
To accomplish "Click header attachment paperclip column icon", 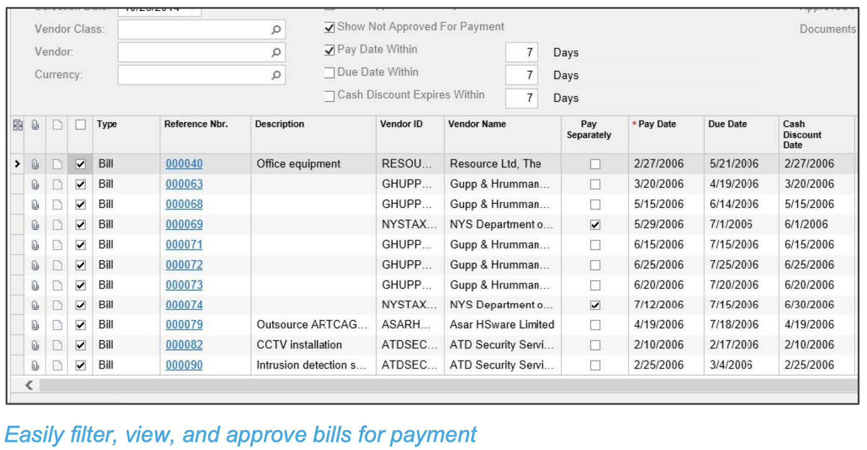I will pyautogui.click(x=35, y=125).
